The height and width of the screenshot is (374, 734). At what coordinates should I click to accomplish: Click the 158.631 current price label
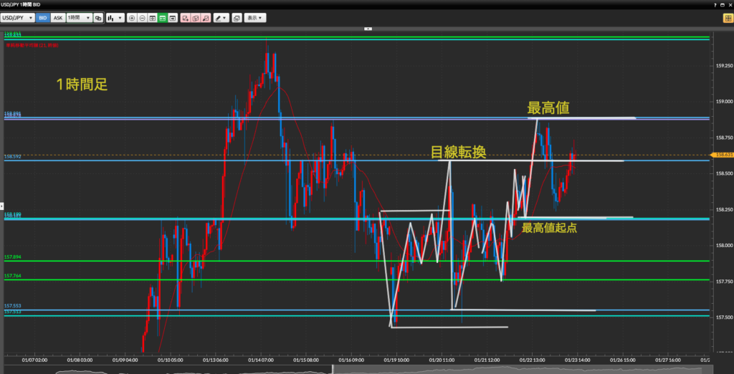pyautogui.click(x=720, y=154)
